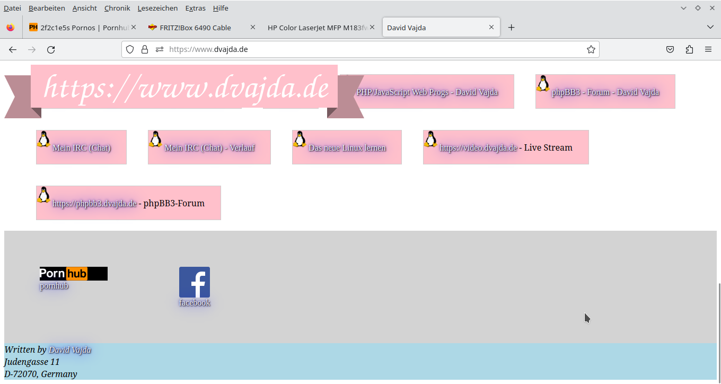721x384 pixels.
Task: Click the Save to Pocket icon
Action: [x=670, y=49]
